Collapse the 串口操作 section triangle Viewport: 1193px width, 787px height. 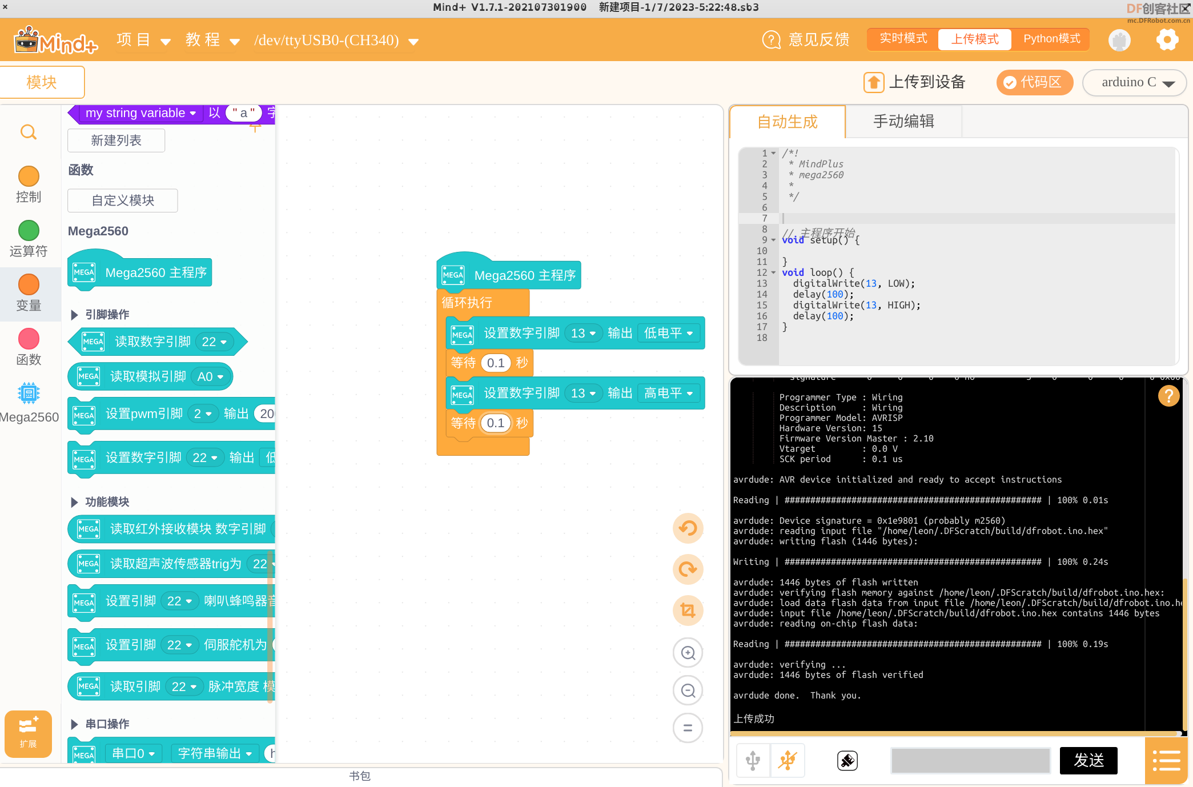(74, 724)
